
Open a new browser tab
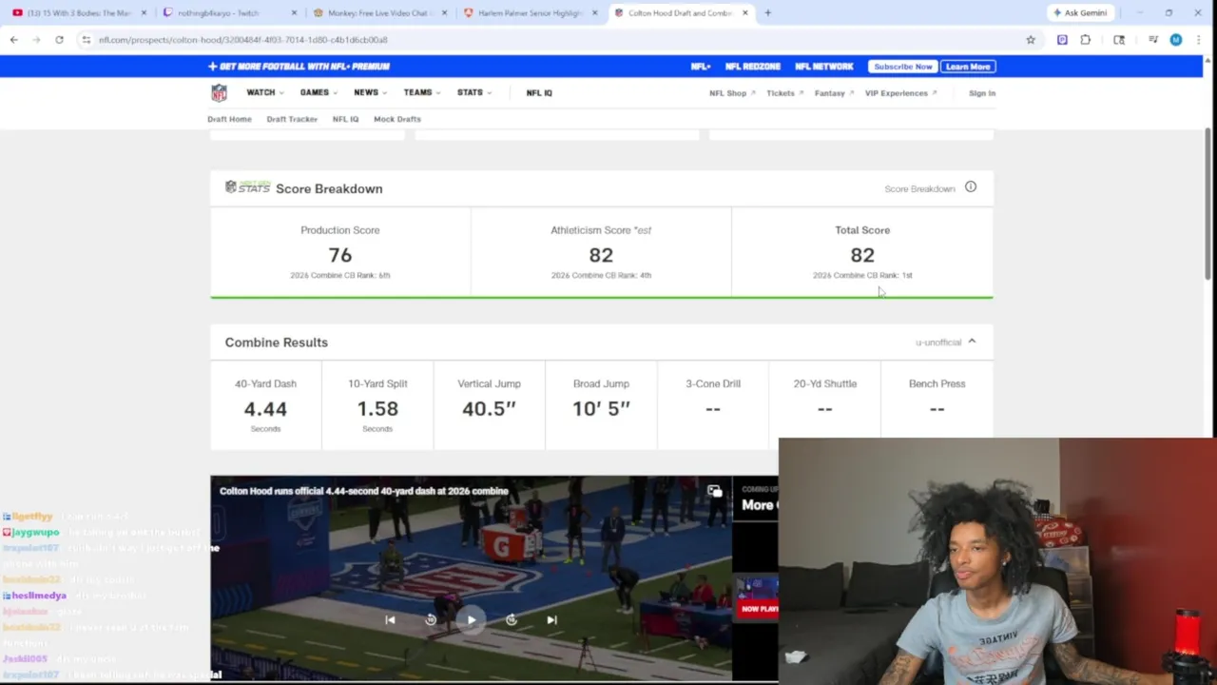click(x=767, y=12)
